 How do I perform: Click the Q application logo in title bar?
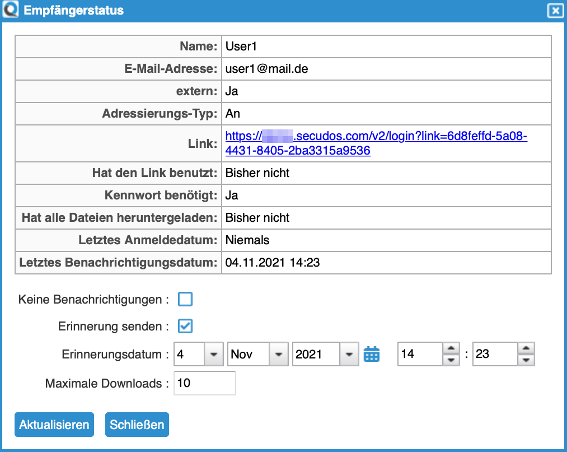(x=12, y=10)
